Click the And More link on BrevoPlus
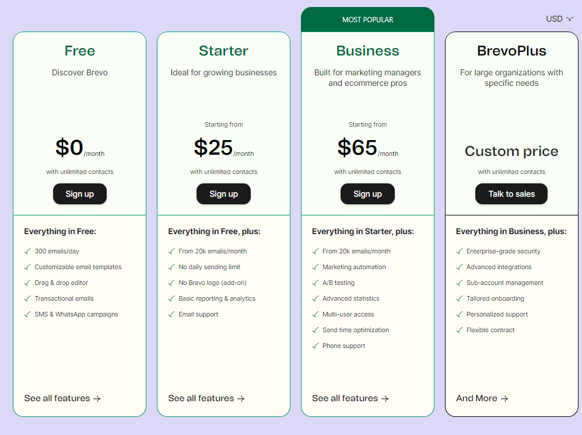The image size is (582, 435). pyautogui.click(x=478, y=398)
